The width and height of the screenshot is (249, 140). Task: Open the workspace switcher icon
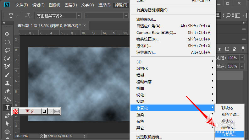coord(238,15)
